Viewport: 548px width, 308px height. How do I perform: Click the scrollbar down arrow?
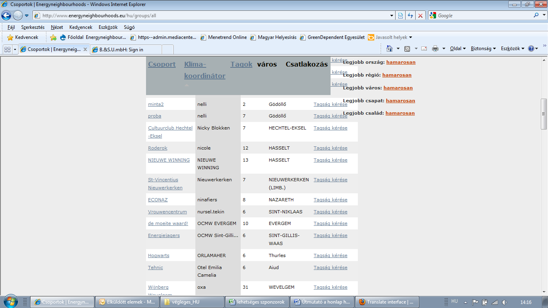[x=544, y=292]
